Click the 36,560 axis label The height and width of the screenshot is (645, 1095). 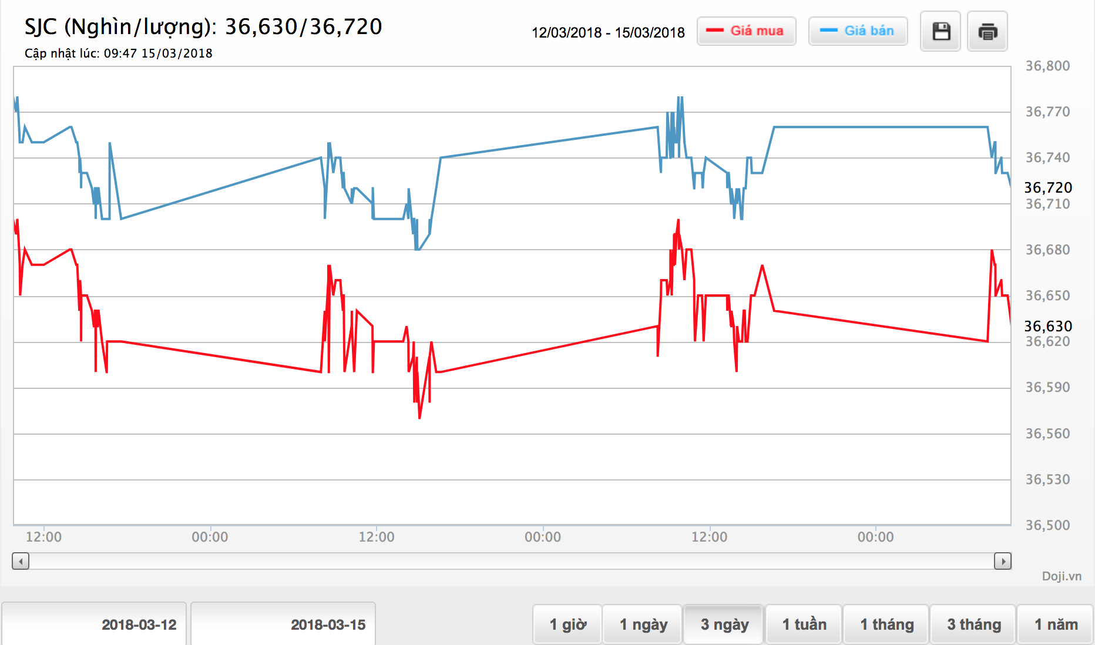[1047, 434]
